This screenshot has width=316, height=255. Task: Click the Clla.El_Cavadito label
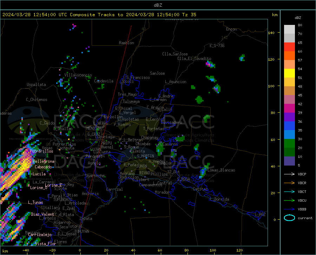194,59
